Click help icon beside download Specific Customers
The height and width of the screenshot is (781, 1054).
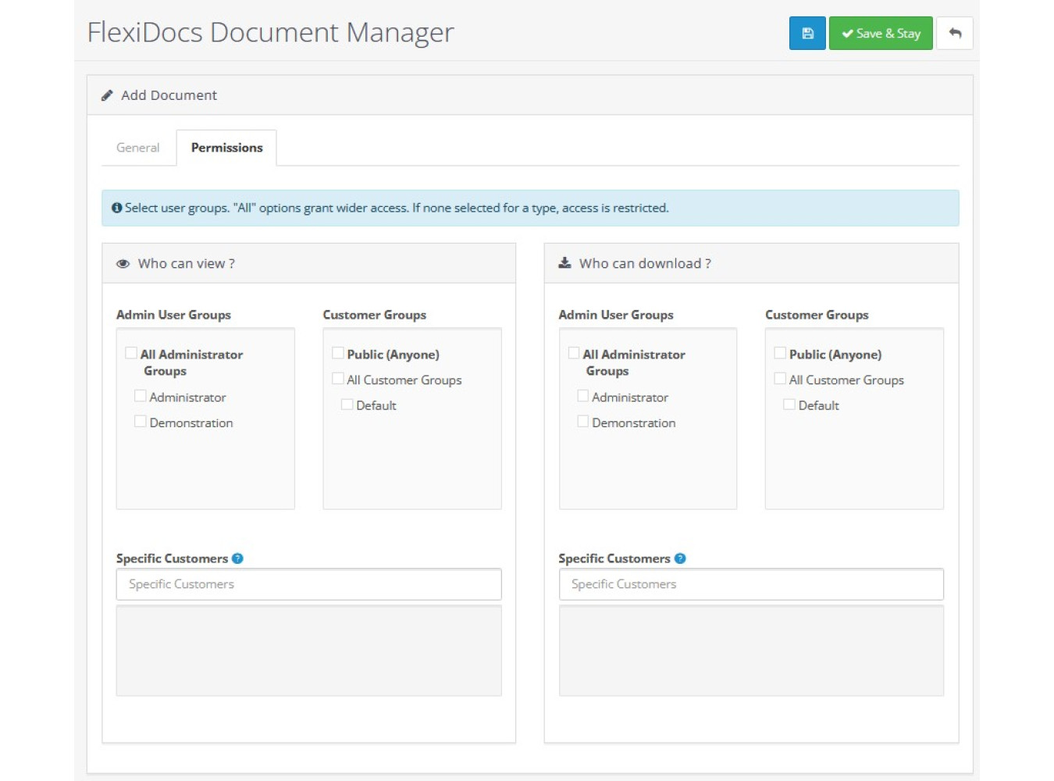tap(680, 558)
